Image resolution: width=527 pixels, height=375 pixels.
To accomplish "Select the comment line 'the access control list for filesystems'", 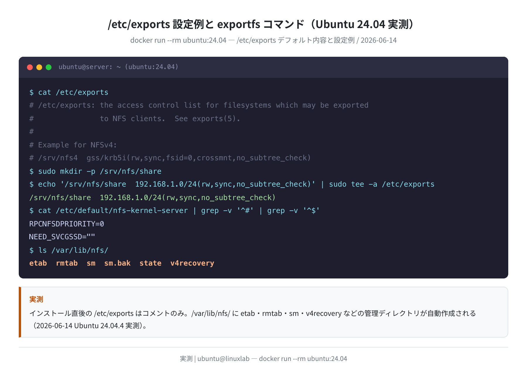I will click(199, 105).
